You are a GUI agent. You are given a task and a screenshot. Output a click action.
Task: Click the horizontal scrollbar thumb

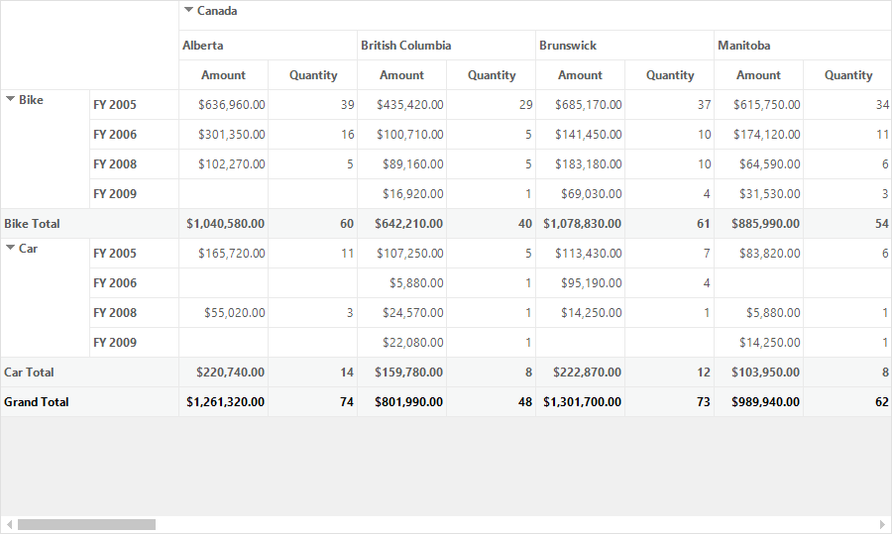[86, 524]
